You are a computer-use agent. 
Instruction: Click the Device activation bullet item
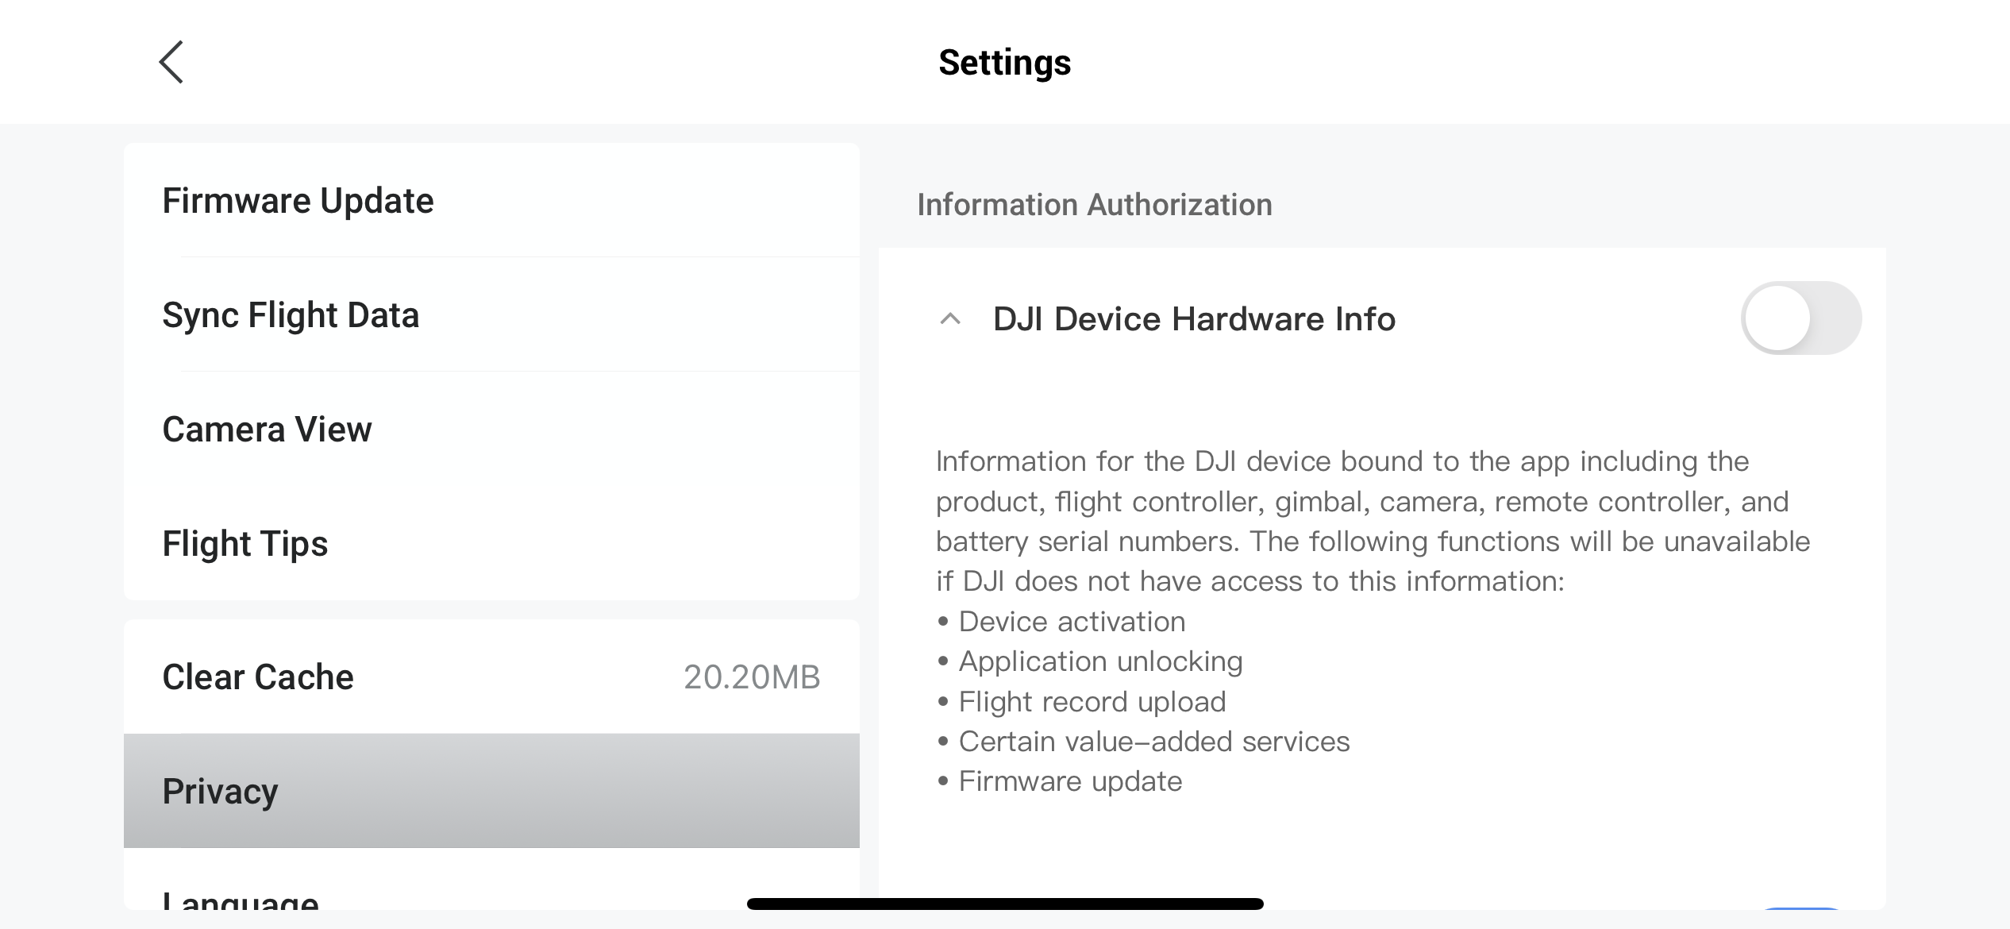point(1072,622)
